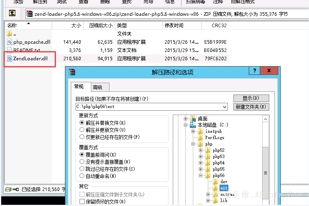The image size is (309, 206).
Task: Enable 保留损坏的文件 checkbox
Action: [82, 201]
